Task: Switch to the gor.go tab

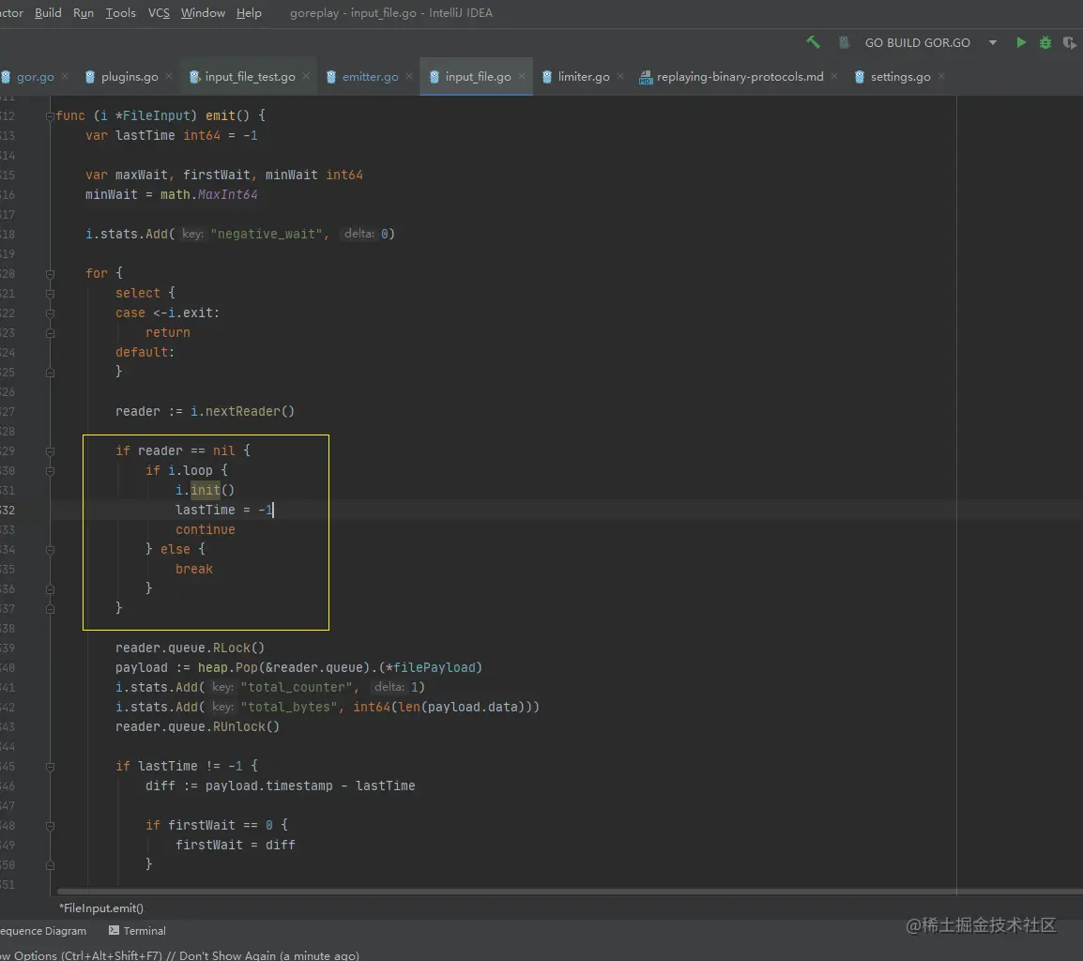Action: pyautogui.click(x=36, y=77)
